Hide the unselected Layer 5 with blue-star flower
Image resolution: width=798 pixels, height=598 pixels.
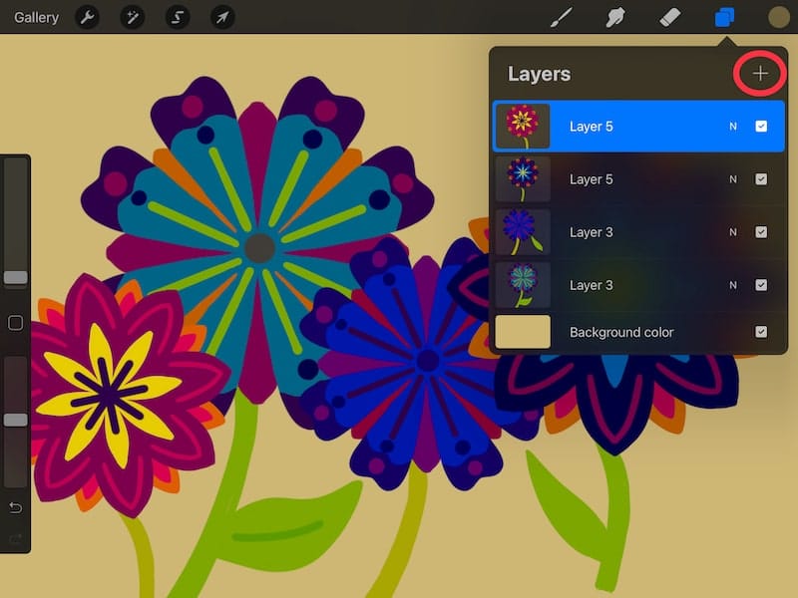tap(761, 179)
